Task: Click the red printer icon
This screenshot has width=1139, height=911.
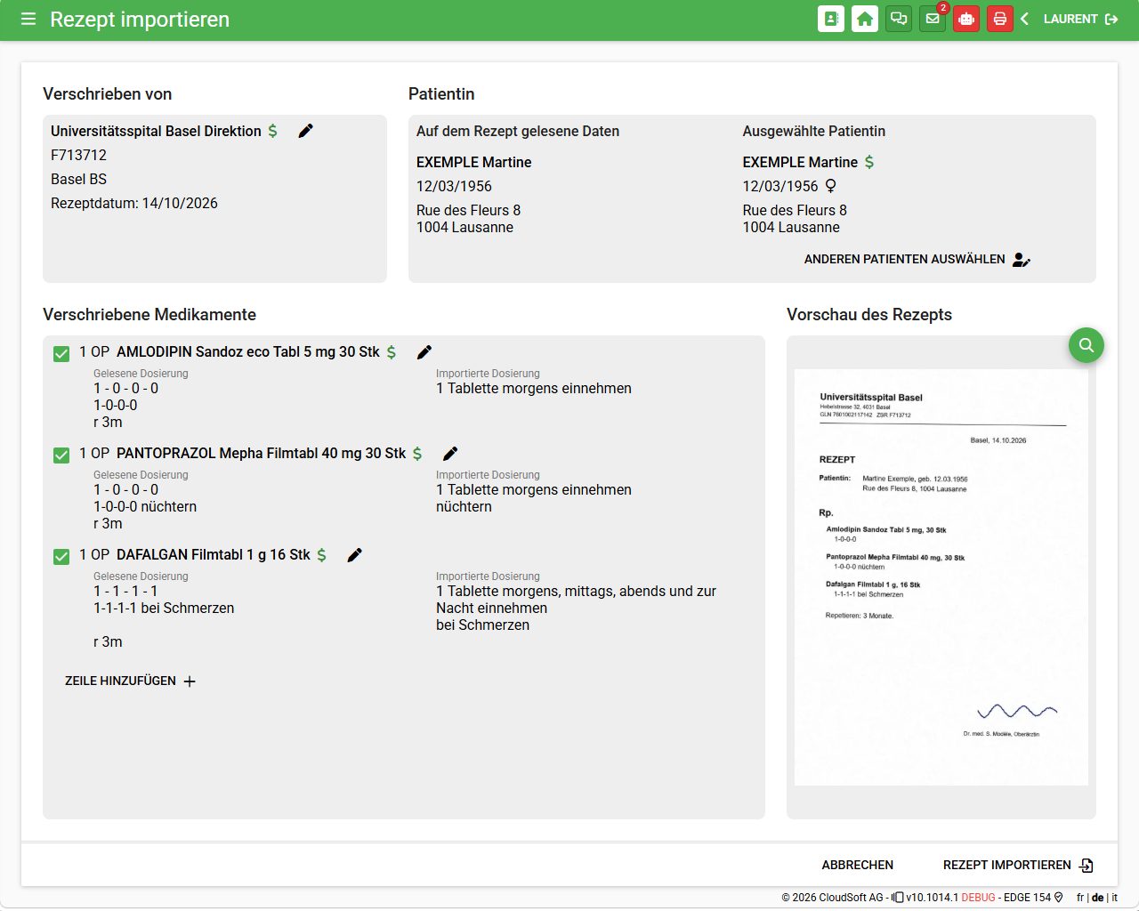Action: click(x=1000, y=19)
